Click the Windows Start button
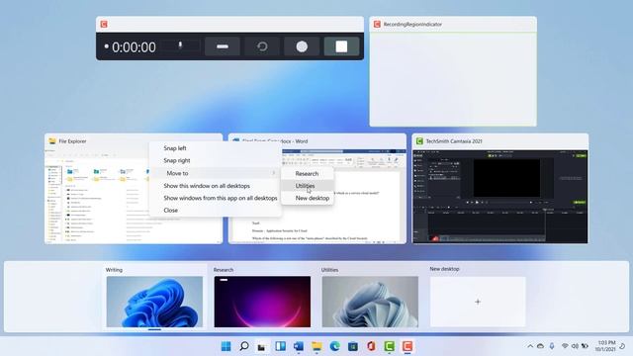This screenshot has height=356, width=633. pos(226,346)
